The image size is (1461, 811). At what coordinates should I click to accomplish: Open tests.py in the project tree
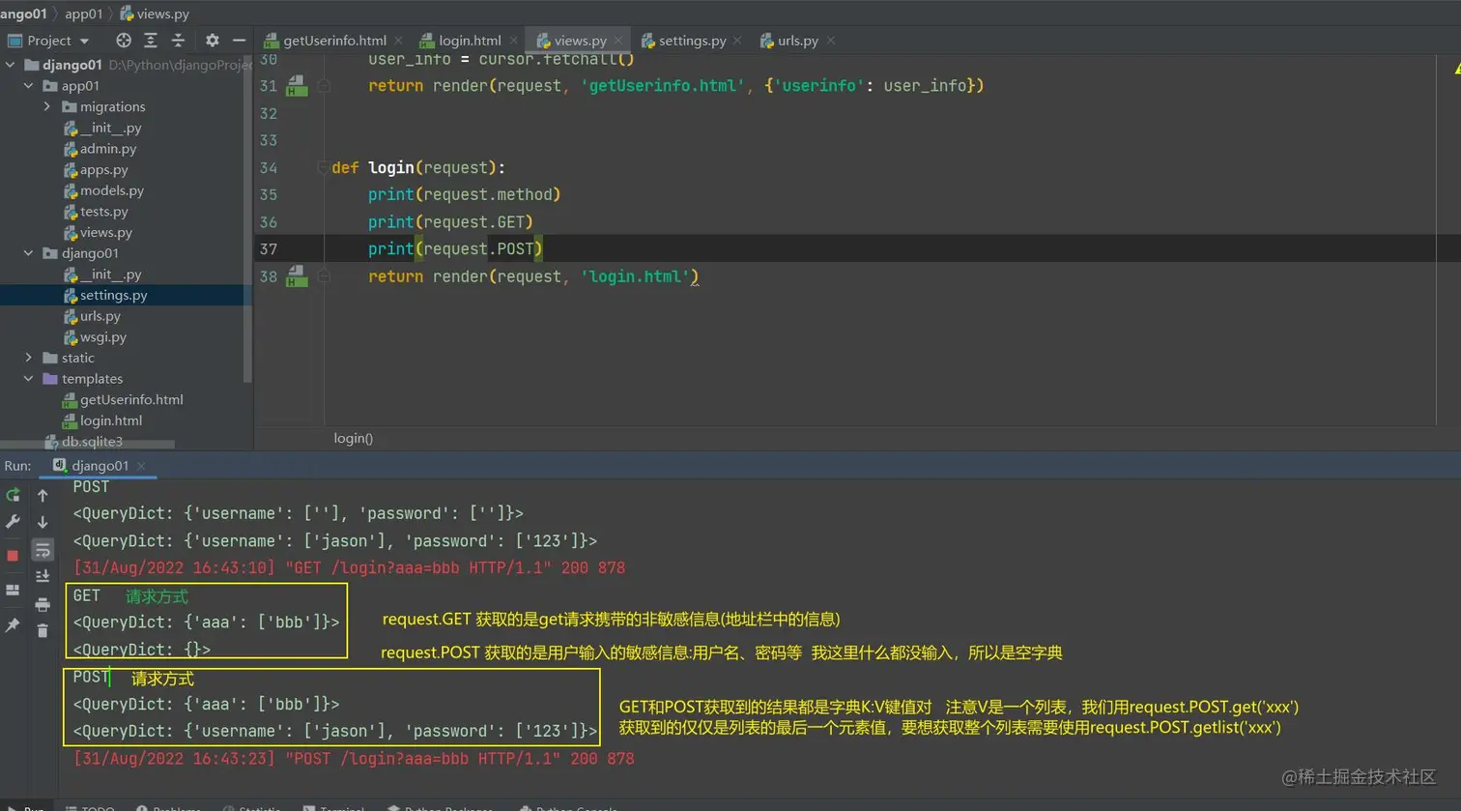coord(104,212)
